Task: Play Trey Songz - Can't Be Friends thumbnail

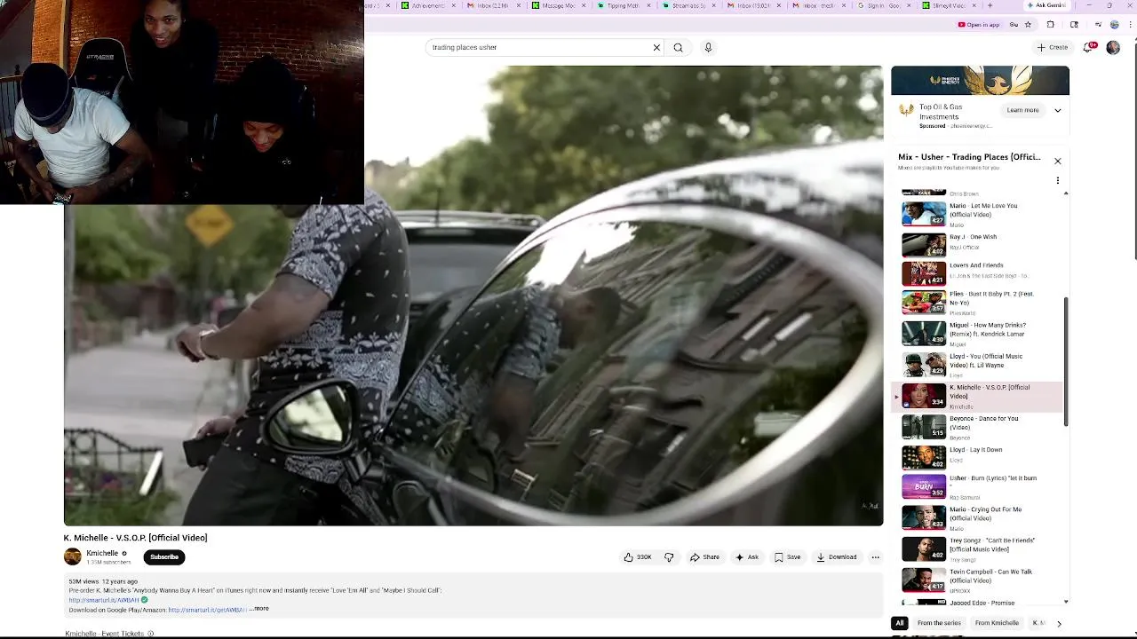Action: 924,549
